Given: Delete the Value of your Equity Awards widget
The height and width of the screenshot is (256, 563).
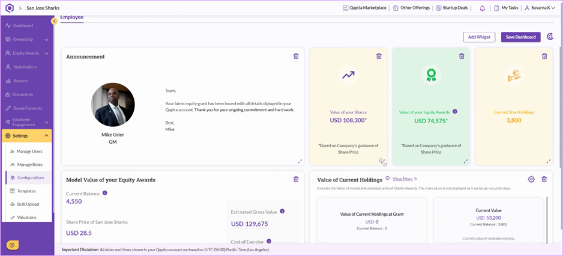Looking at the screenshot, I should [x=462, y=56].
